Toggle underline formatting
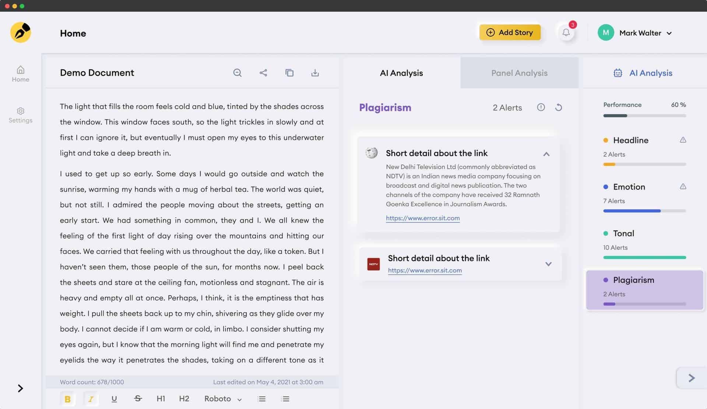This screenshot has width=707, height=409. click(114, 399)
